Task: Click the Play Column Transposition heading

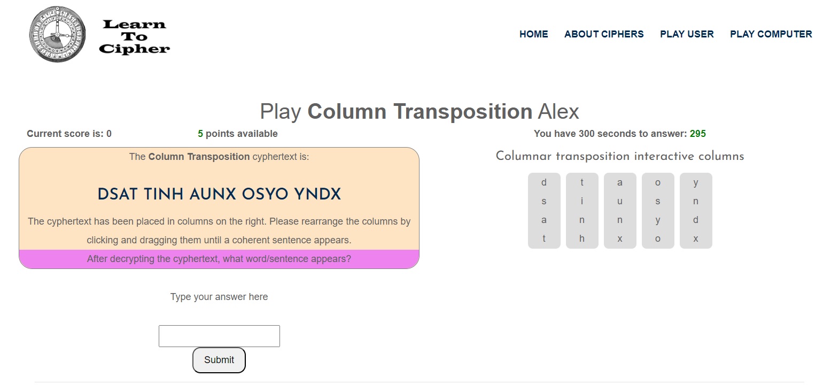Action: pos(419,112)
